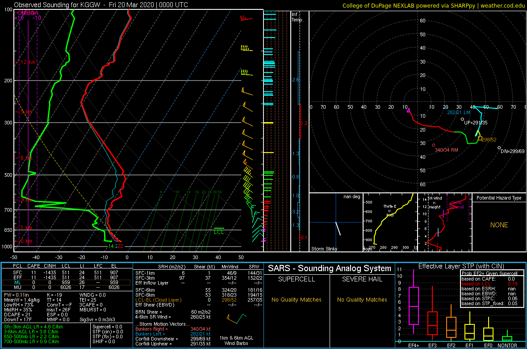Click the 'Bunkers Left = 282/21 kt' text
Image resolution: width=527 pixels, height=349 pixels.
[x=173, y=334]
